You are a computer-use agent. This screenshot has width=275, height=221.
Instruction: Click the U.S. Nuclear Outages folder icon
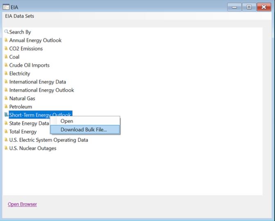coord(6,148)
